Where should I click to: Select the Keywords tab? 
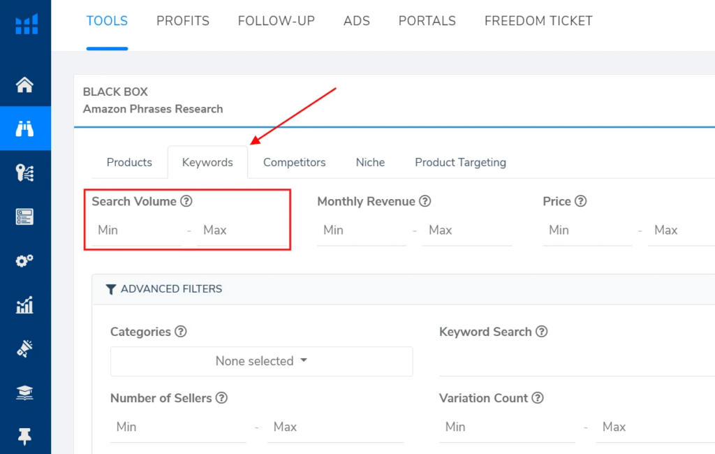tap(207, 163)
